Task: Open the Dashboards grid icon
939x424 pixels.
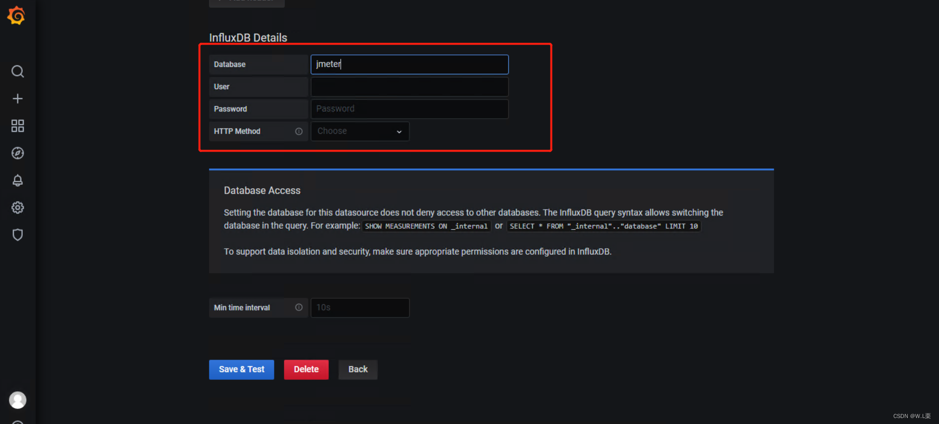Action: 17,126
